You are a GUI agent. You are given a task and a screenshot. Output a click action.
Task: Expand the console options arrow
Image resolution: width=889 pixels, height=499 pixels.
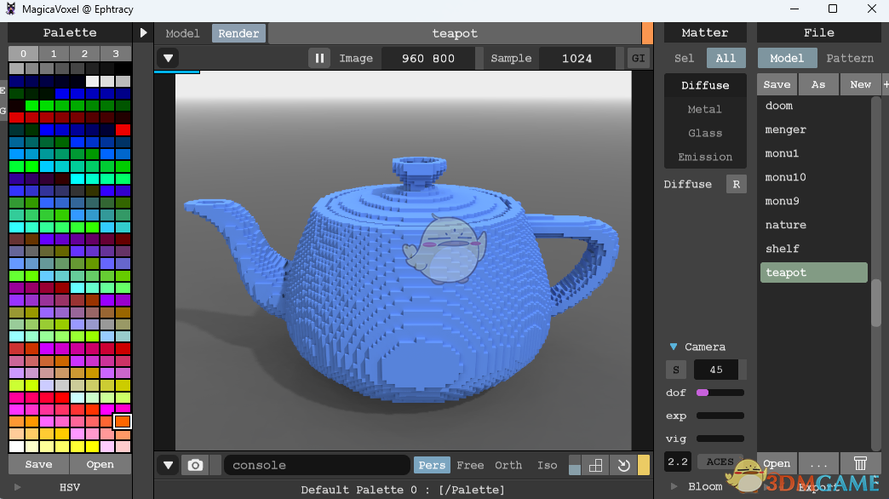click(x=168, y=465)
